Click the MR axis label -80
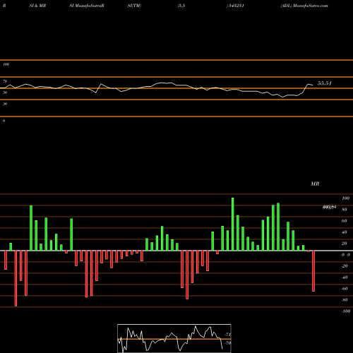The width and height of the screenshot is (353, 353). [x=345, y=300]
